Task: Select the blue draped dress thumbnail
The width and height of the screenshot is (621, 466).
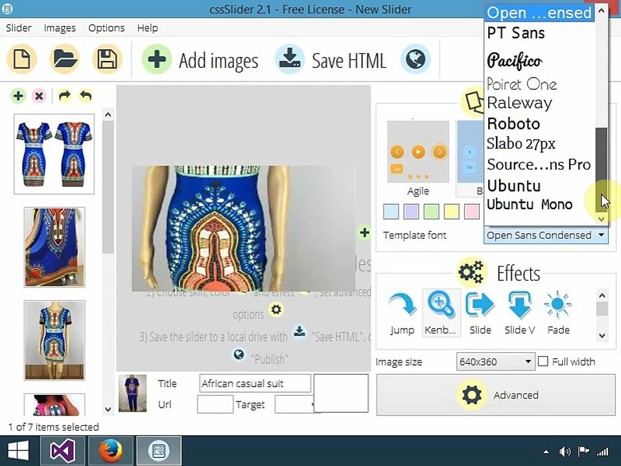Action: 54,247
